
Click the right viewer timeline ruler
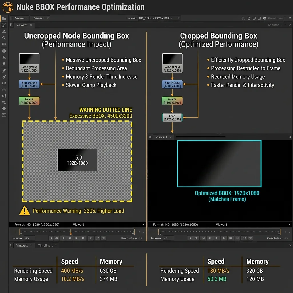pyautogui.click(x=219, y=232)
